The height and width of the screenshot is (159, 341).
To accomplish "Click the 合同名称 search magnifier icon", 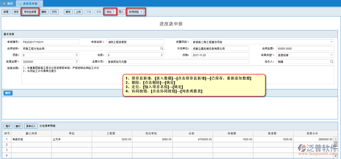I will [x=162, y=48].
